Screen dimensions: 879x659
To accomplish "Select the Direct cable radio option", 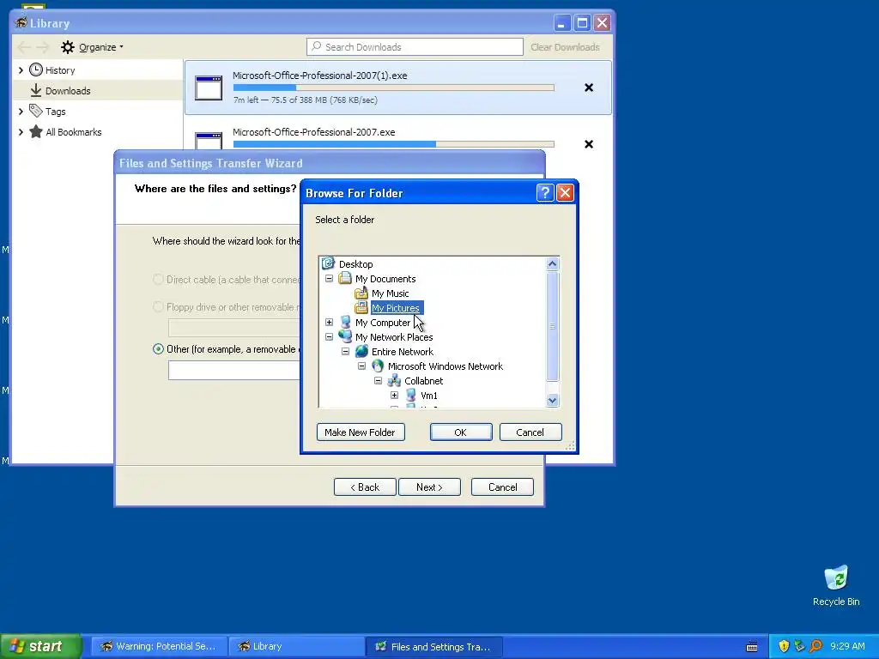I will click(158, 279).
